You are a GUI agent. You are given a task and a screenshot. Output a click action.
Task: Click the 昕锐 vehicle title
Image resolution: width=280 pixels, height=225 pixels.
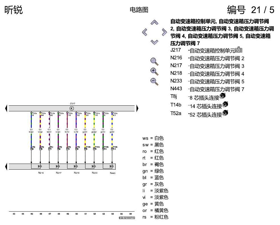pyautogui.click(x=14, y=10)
